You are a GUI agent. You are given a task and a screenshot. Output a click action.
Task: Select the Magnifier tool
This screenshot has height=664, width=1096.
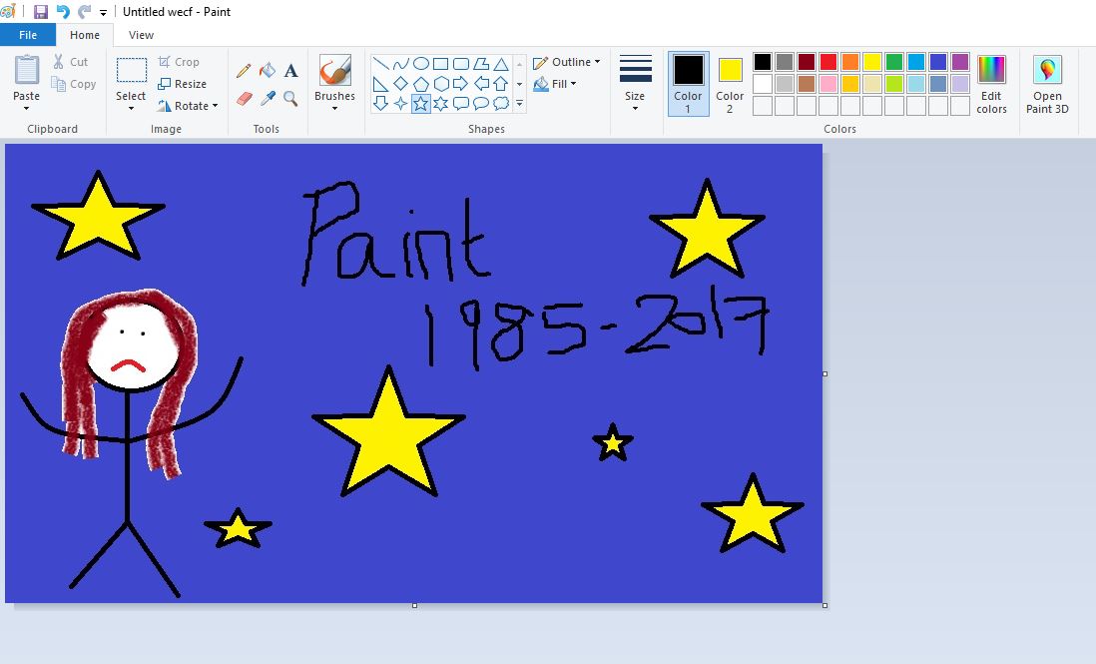click(290, 99)
